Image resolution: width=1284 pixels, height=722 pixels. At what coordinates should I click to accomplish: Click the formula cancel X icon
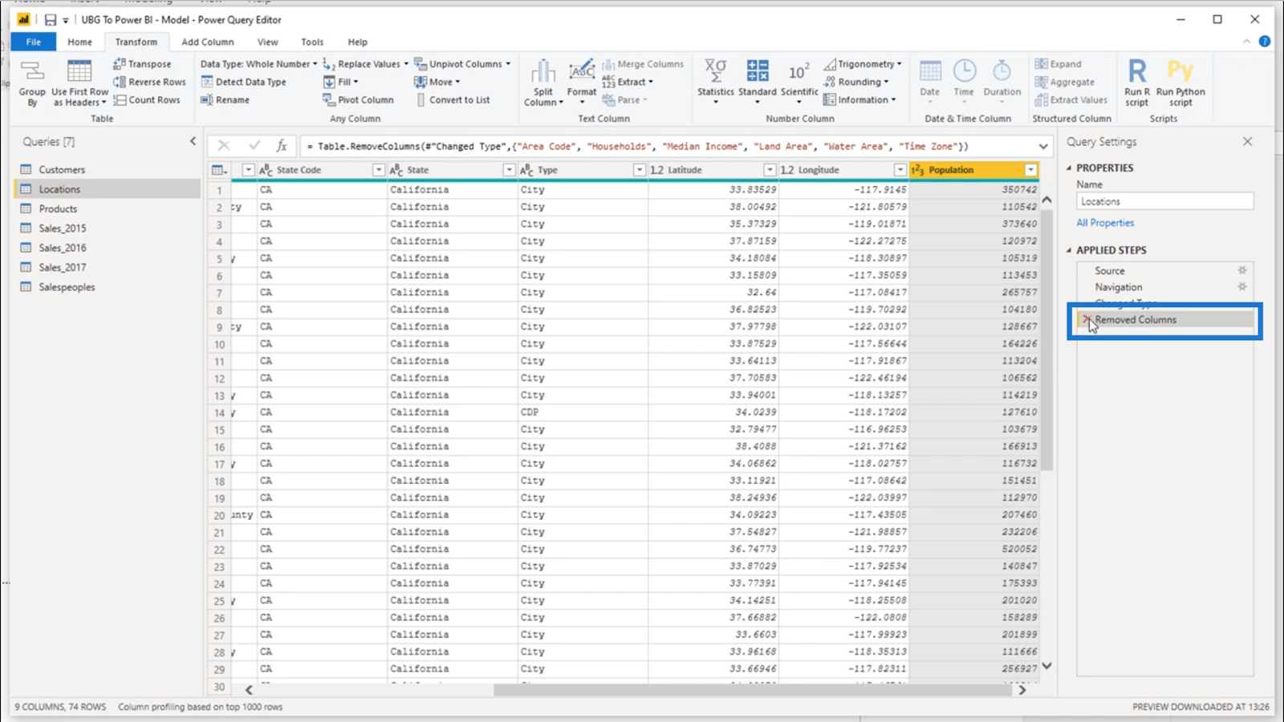(224, 145)
